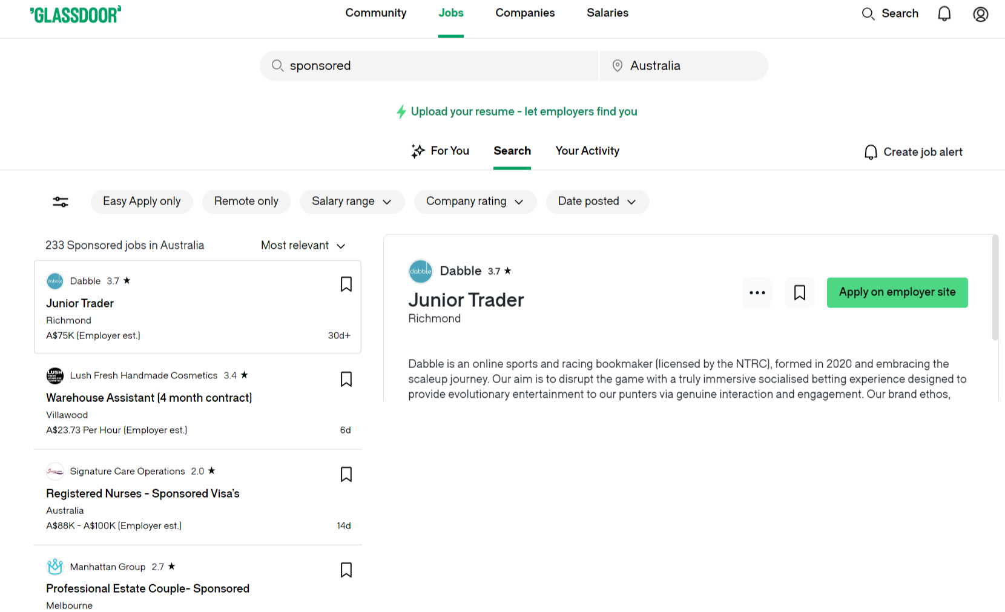Switch to the Your Activity tab
The image size is (1005, 612).
587,151
